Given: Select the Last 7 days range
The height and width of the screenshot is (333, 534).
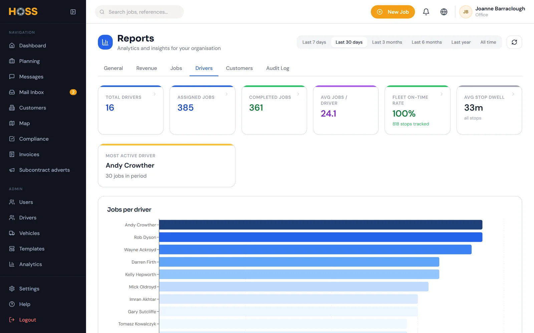Looking at the screenshot, I should pyautogui.click(x=314, y=42).
